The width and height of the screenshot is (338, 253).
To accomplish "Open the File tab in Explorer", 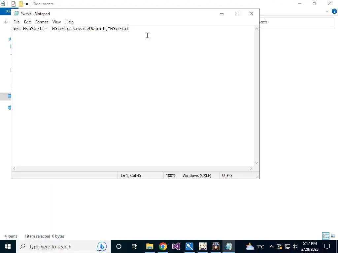I will 8,12.
